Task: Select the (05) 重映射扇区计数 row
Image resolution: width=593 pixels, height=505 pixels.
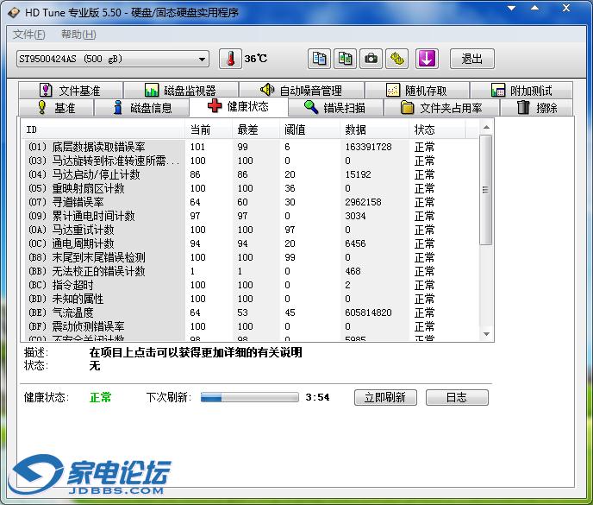Action: 252,188
